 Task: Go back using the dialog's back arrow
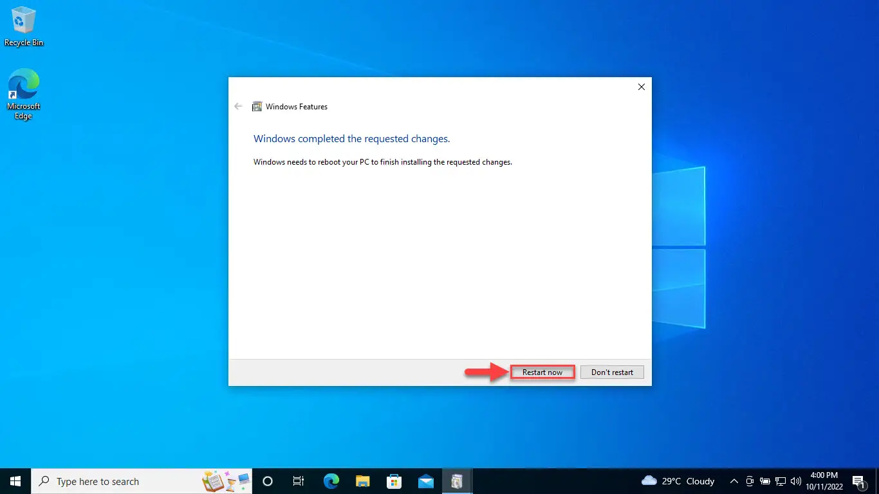click(238, 107)
